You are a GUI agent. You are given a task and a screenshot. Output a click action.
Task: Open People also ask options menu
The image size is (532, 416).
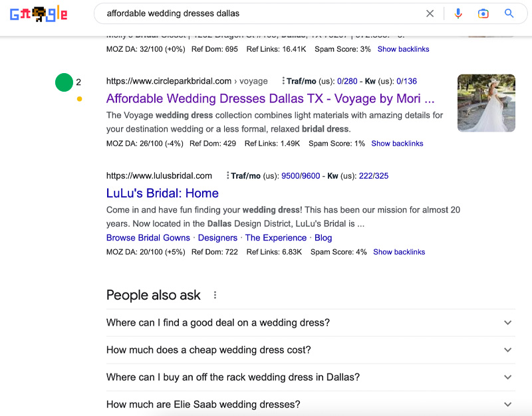pyautogui.click(x=215, y=295)
